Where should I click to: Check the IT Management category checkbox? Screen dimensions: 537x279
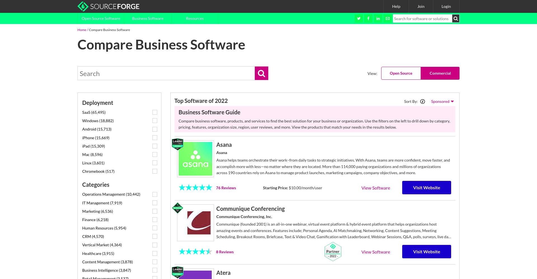[x=155, y=203]
